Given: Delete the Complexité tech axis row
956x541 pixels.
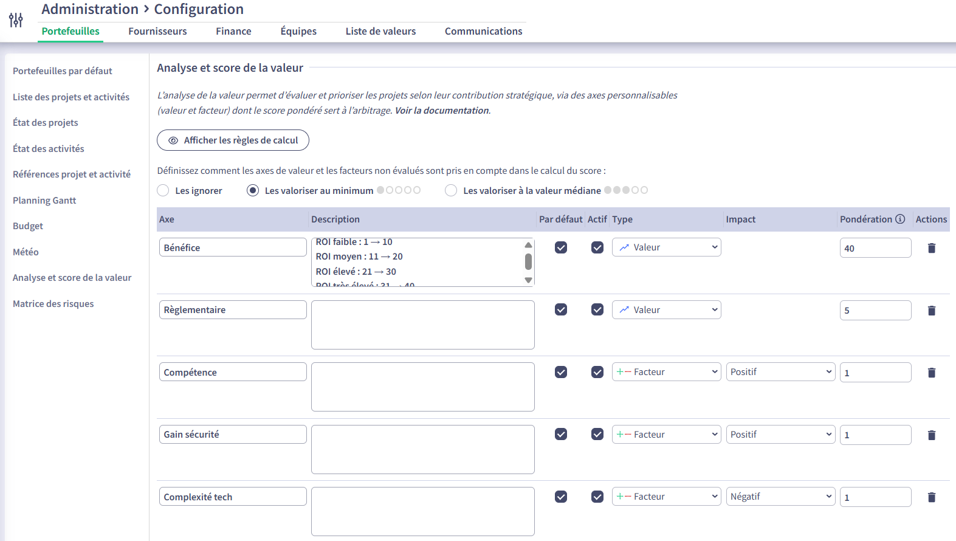Looking at the screenshot, I should point(931,497).
